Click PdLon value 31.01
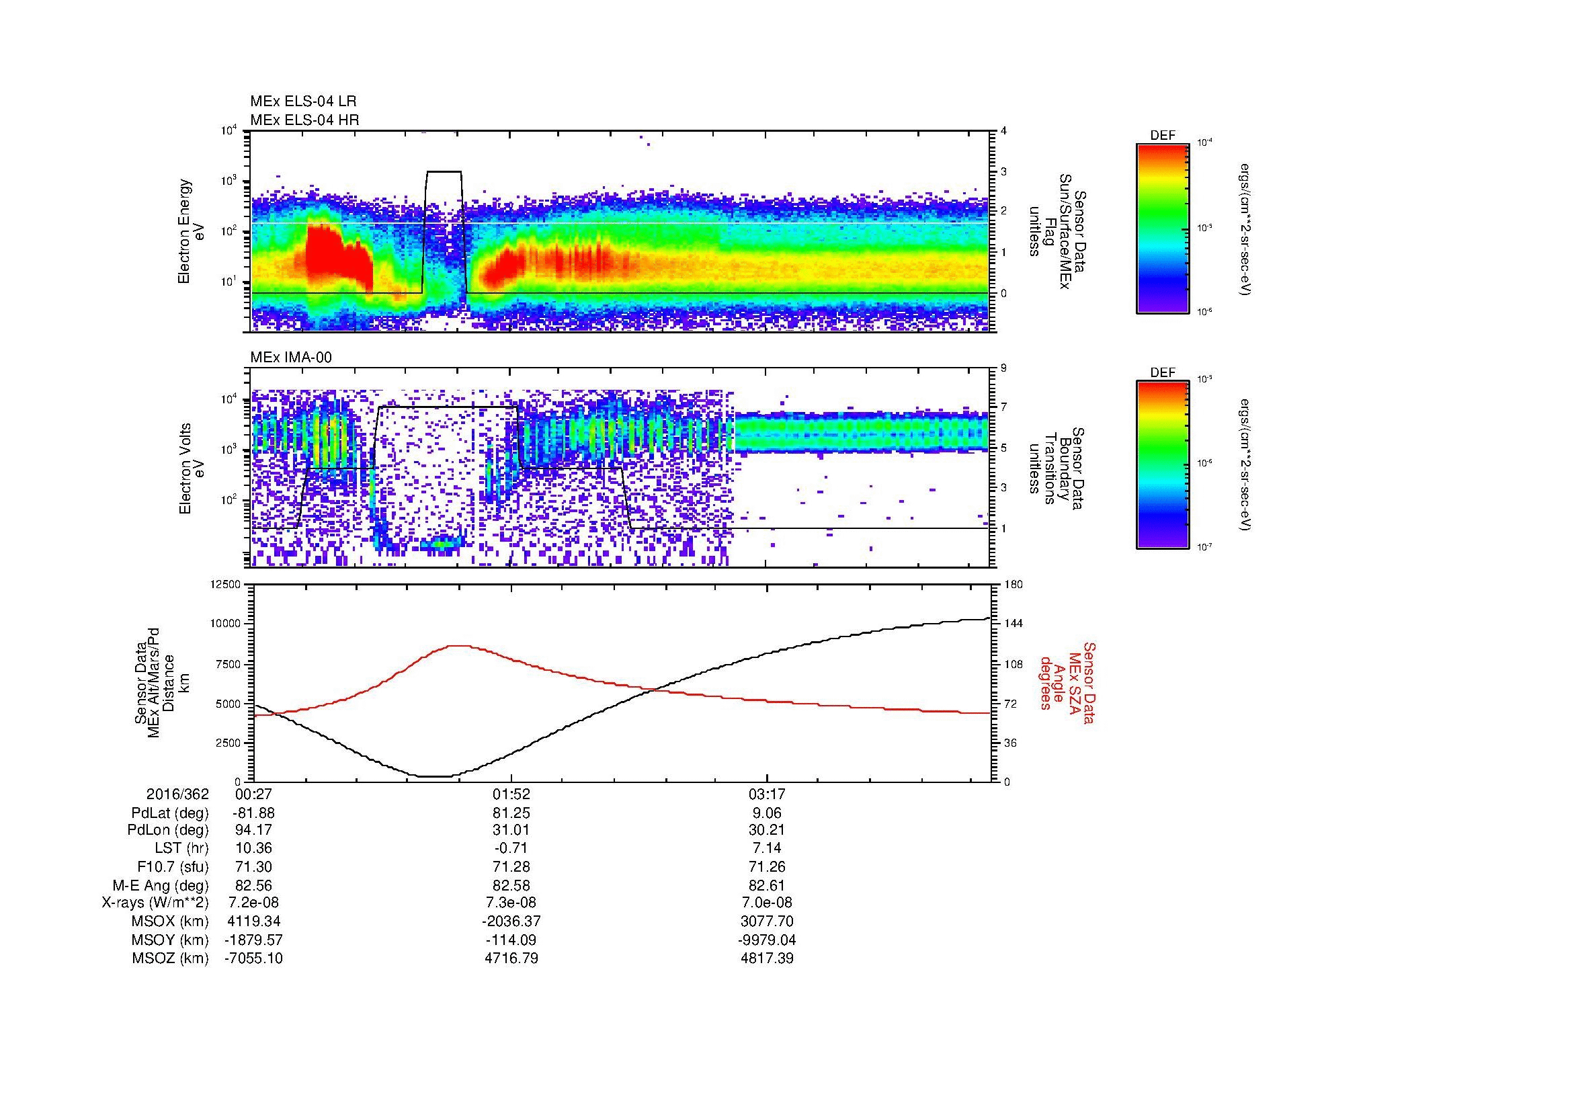The image size is (1572, 1111). [x=511, y=830]
